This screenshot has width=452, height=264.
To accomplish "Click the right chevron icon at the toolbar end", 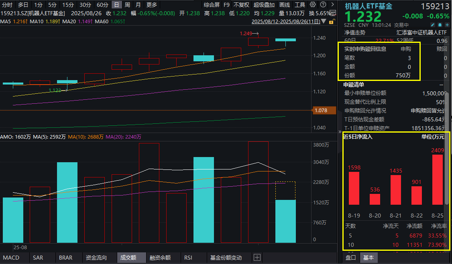I will [x=332, y=4].
